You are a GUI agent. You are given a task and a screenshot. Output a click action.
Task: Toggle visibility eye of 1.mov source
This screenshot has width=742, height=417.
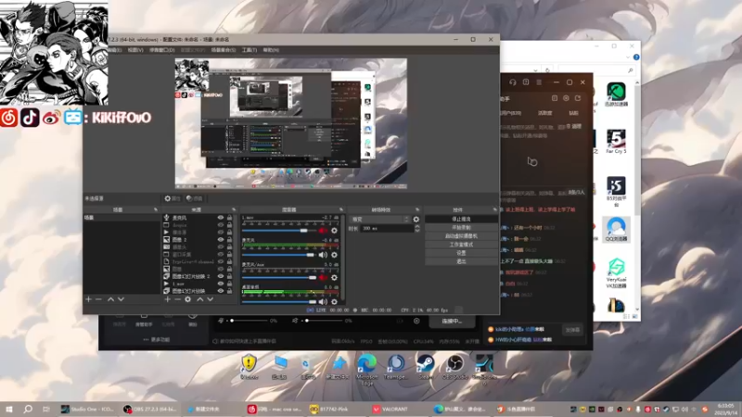(221, 284)
